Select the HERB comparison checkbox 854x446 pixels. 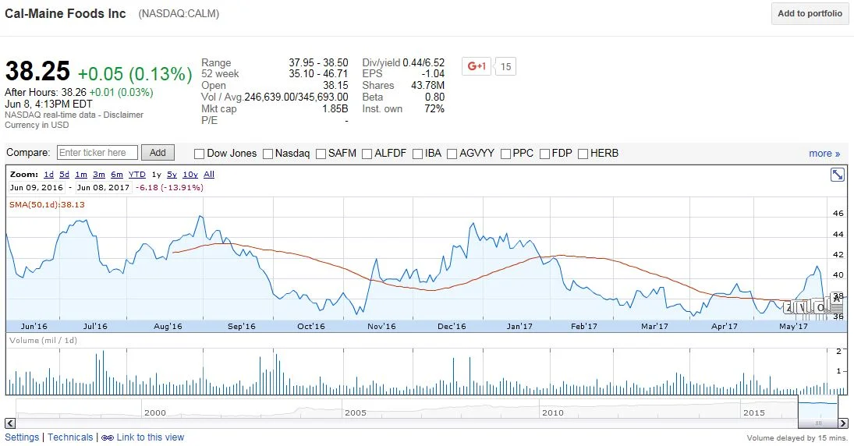pos(583,154)
